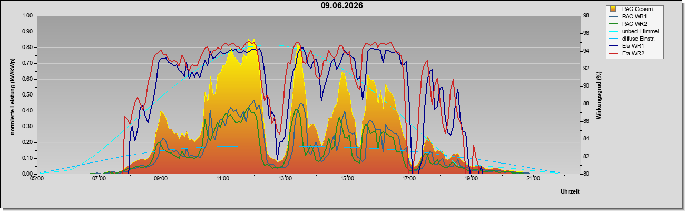Click the 21:00 tick on time axis
Screen dimensions: 685x211
point(533,179)
